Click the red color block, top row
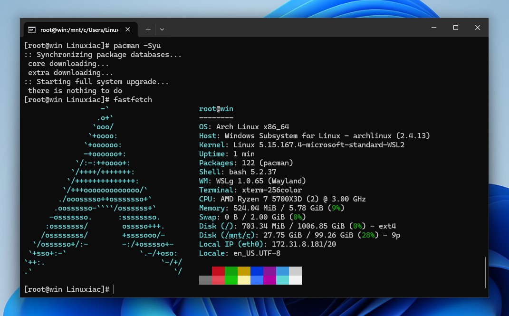The image size is (509, 316). tap(218, 271)
